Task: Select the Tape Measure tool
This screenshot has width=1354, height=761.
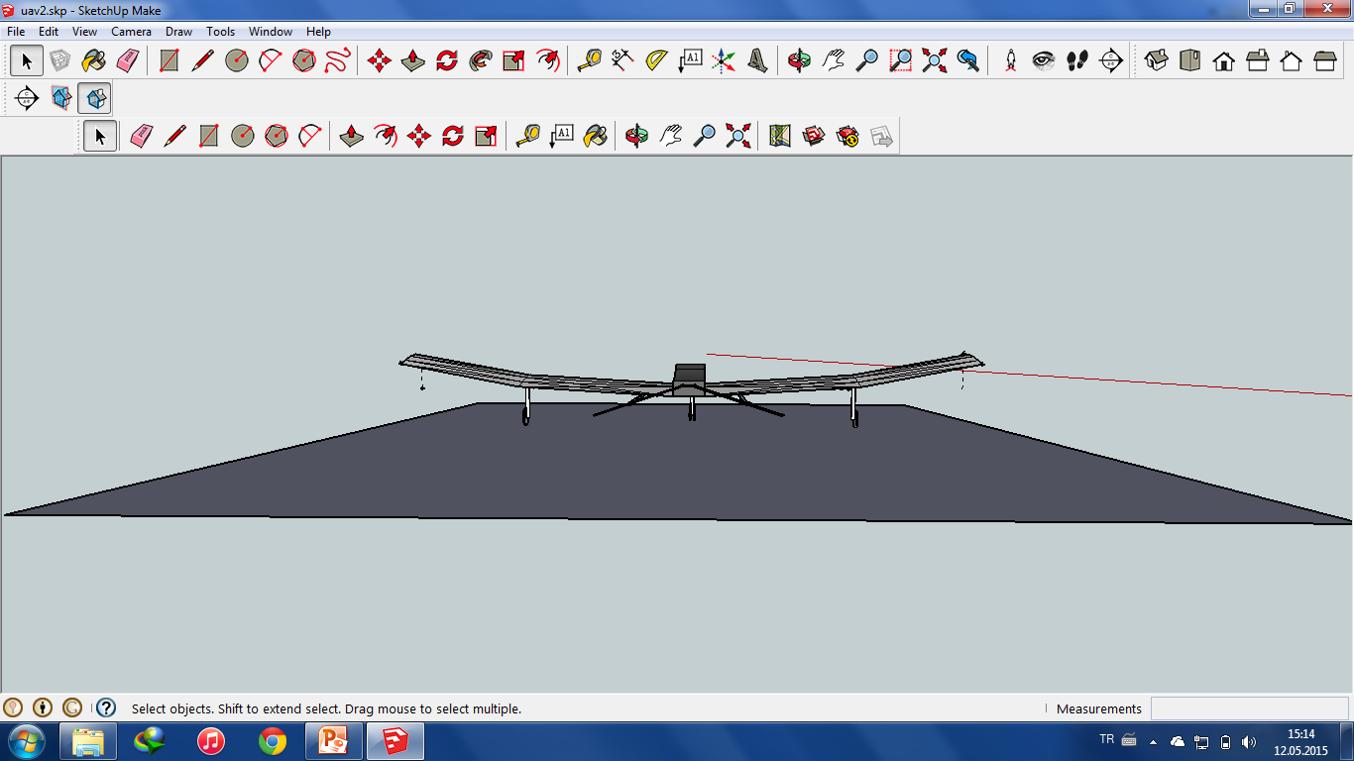Action: [x=587, y=59]
